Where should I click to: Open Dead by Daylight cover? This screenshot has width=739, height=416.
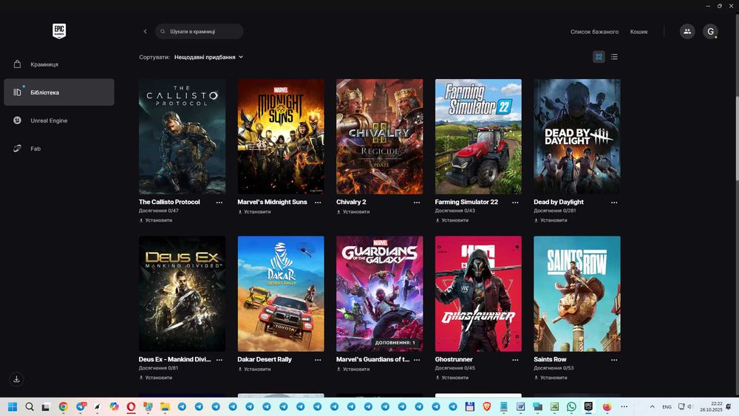click(577, 137)
